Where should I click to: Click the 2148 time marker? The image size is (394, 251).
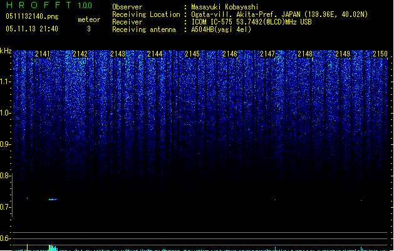point(305,54)
